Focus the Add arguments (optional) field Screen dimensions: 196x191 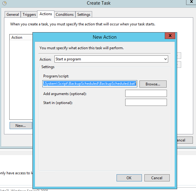coord(146,93)
